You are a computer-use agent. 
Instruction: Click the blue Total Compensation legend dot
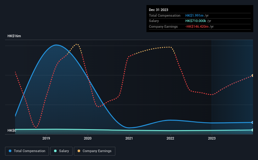pos(10,151)
